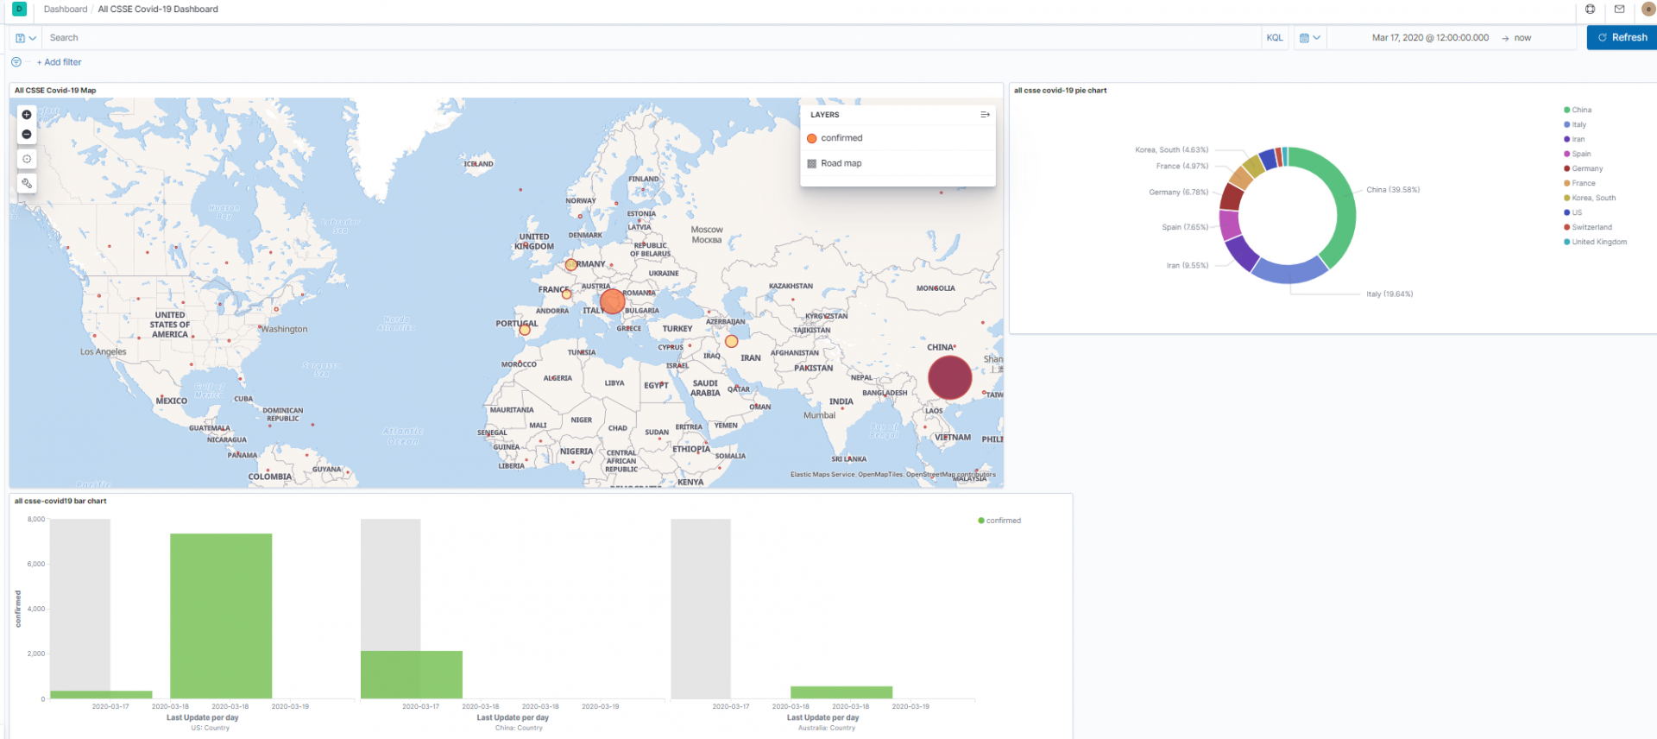Open the date quick menu calendar dropdown
1657x739 pixels.
pyautogui.click(x=1310, y=38)
